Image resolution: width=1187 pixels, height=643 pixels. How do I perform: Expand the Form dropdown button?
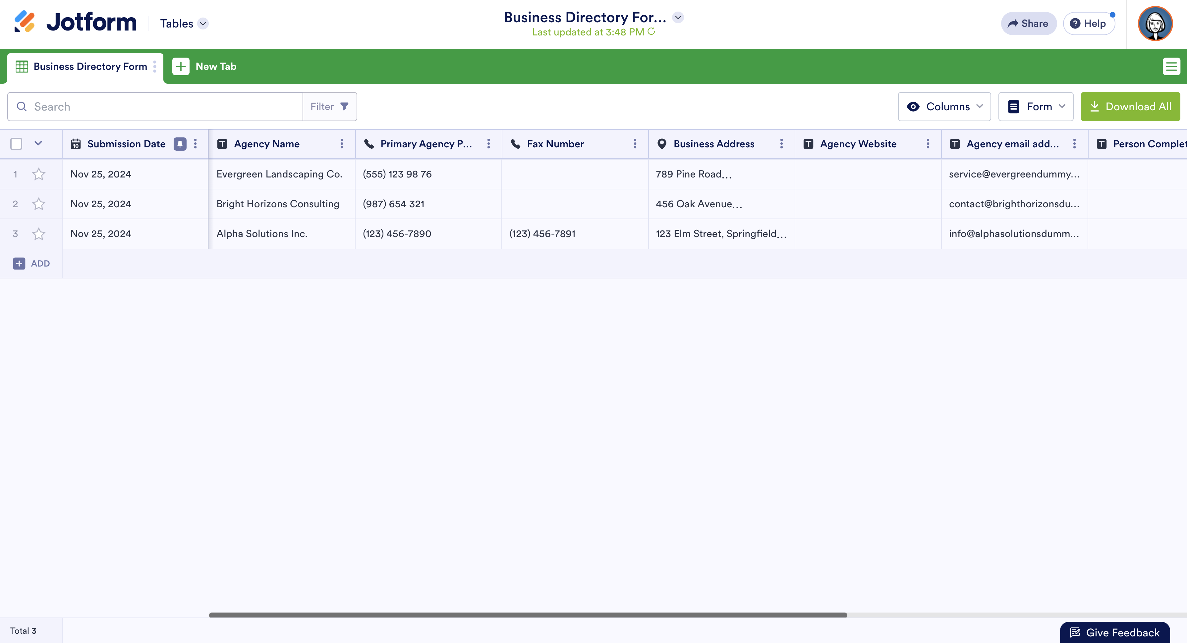[1036, 107]
